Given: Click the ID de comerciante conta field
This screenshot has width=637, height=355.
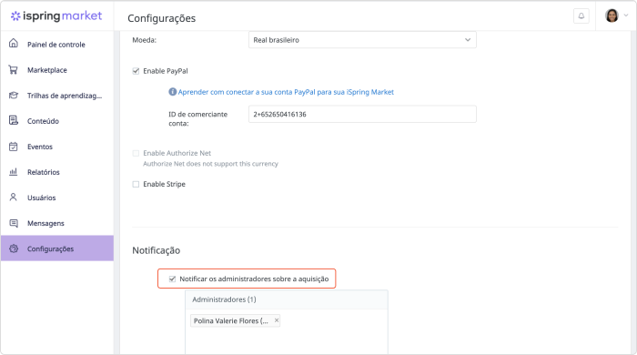Looking at the screenshot, I should (x=362, y=114).
